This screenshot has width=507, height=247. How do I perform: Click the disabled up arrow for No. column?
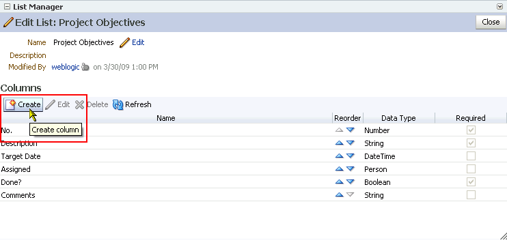339,130
